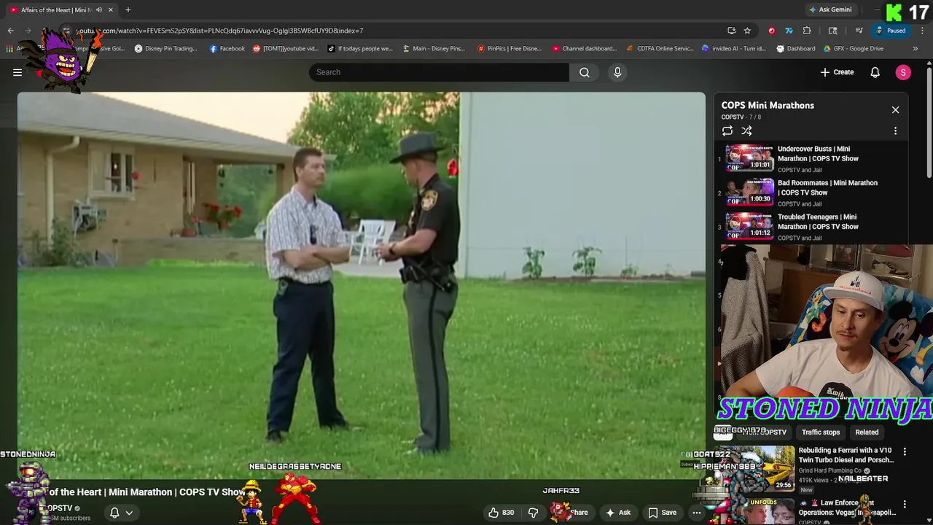Image resolution: width=933 pixels, height=525 pixels.
Task: Close the COPS Mini Marathons playlist panel
Action: (895, 110)
